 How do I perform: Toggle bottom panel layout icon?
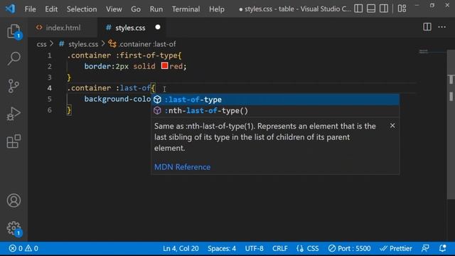(371, 9)
